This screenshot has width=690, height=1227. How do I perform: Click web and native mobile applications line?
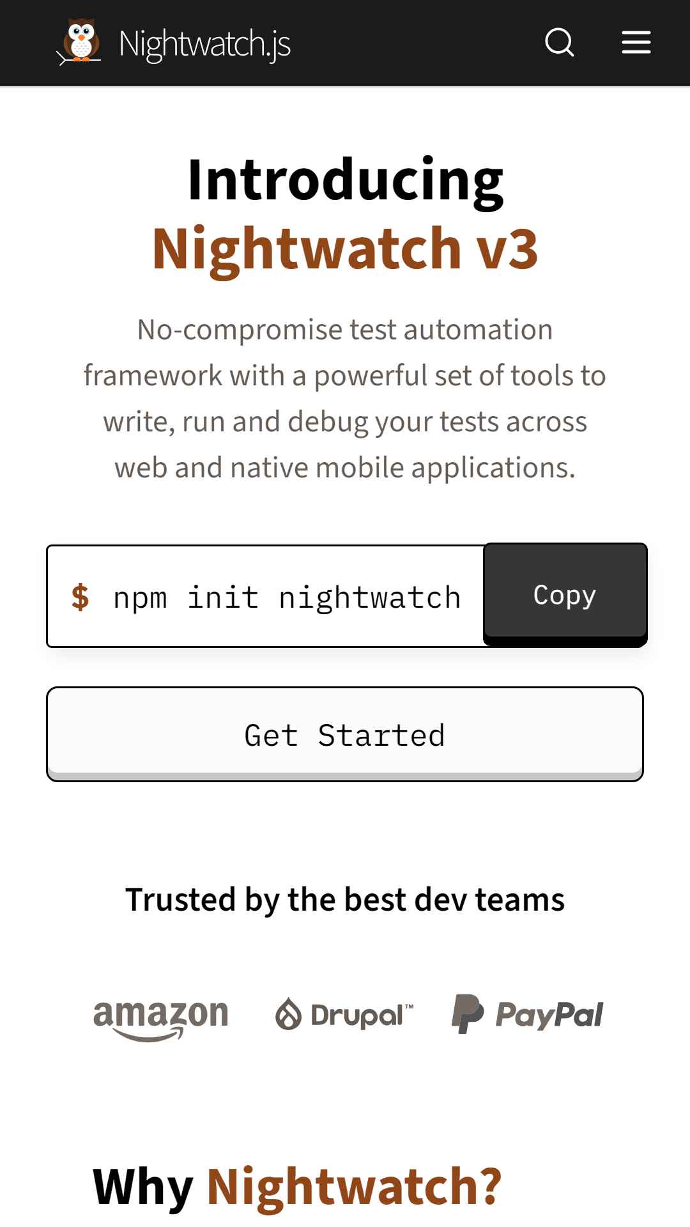(x=345, y=468)
